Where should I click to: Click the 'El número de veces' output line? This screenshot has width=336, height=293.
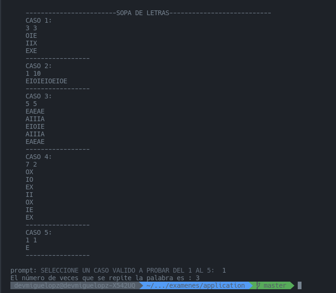tap(105, 278)
